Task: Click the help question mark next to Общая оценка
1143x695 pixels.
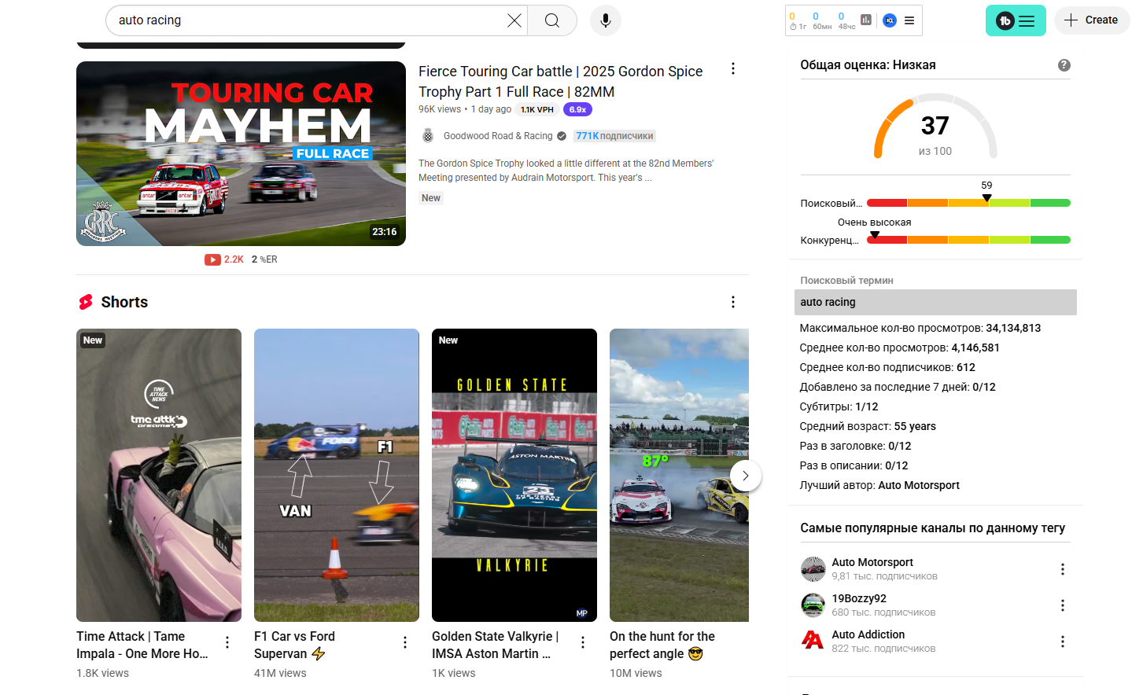Action: (1064, 65)
